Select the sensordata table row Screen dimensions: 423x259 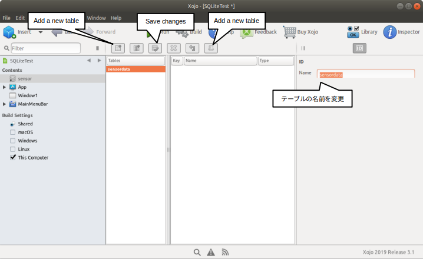pos(136,69)
